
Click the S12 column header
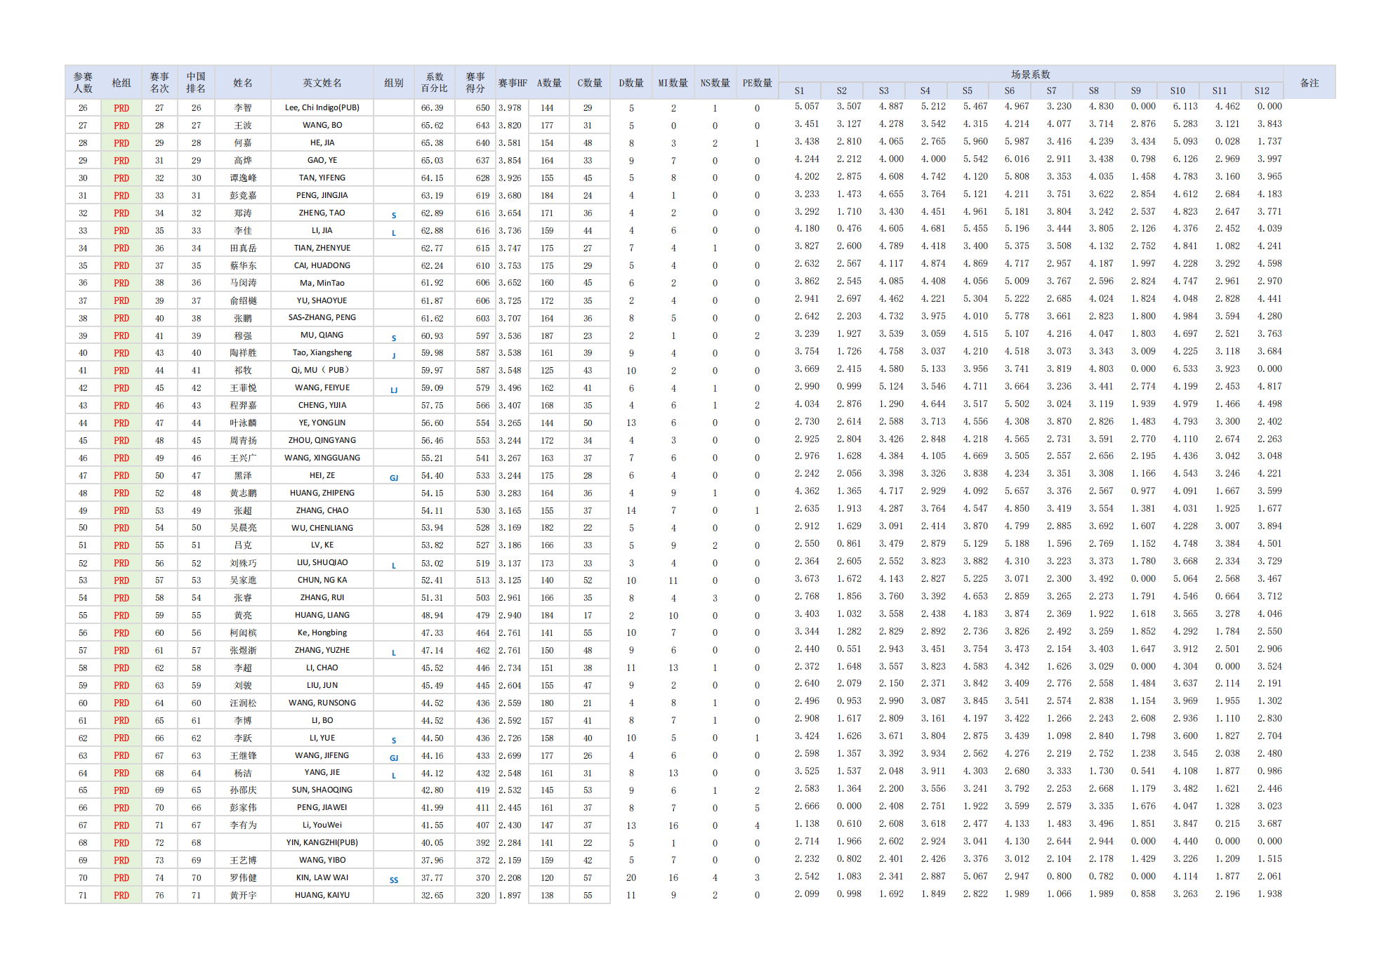pyautogui.click(x=1262, y=91)
